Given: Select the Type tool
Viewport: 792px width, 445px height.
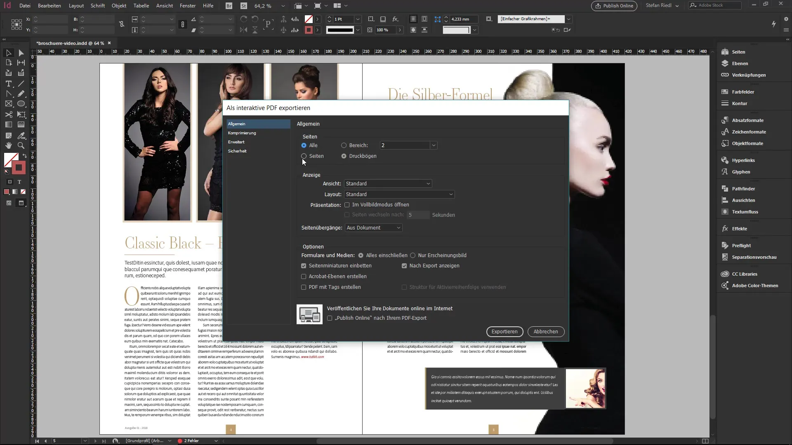Looking at the screenshot, I should (x=8, y=84).
